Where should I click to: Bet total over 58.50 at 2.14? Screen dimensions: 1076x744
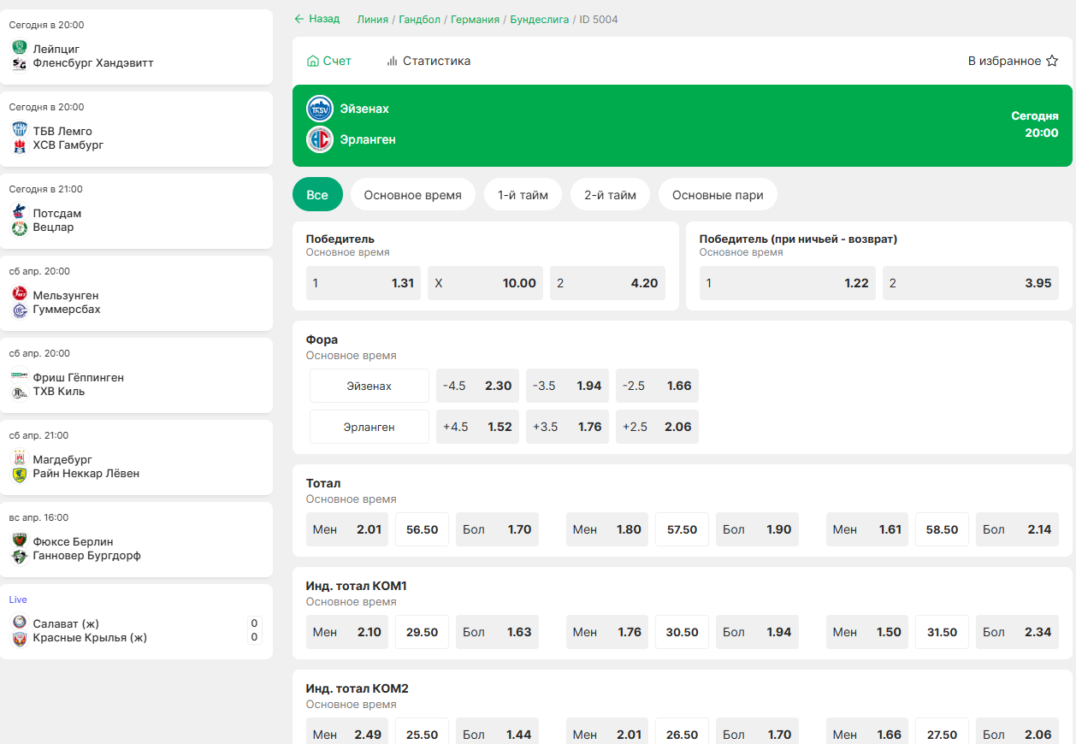1017,529
